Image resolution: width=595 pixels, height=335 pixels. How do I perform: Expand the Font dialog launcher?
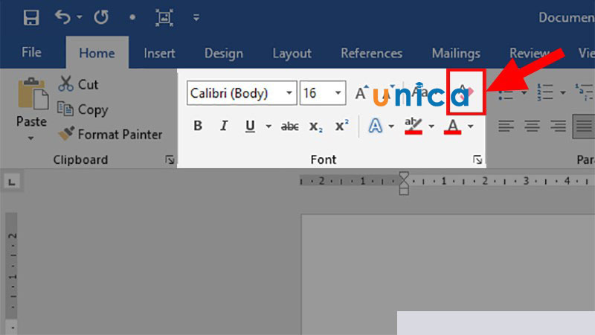(x=477, y=159)
